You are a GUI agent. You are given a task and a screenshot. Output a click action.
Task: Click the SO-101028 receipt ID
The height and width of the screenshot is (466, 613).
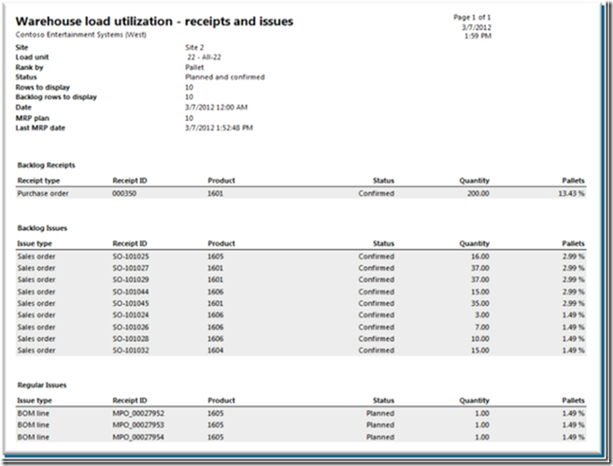coord(131,339)
